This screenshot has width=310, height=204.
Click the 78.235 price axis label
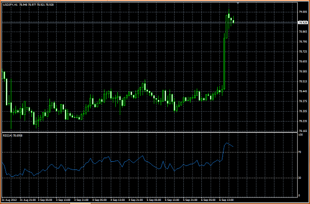[302, 121]
